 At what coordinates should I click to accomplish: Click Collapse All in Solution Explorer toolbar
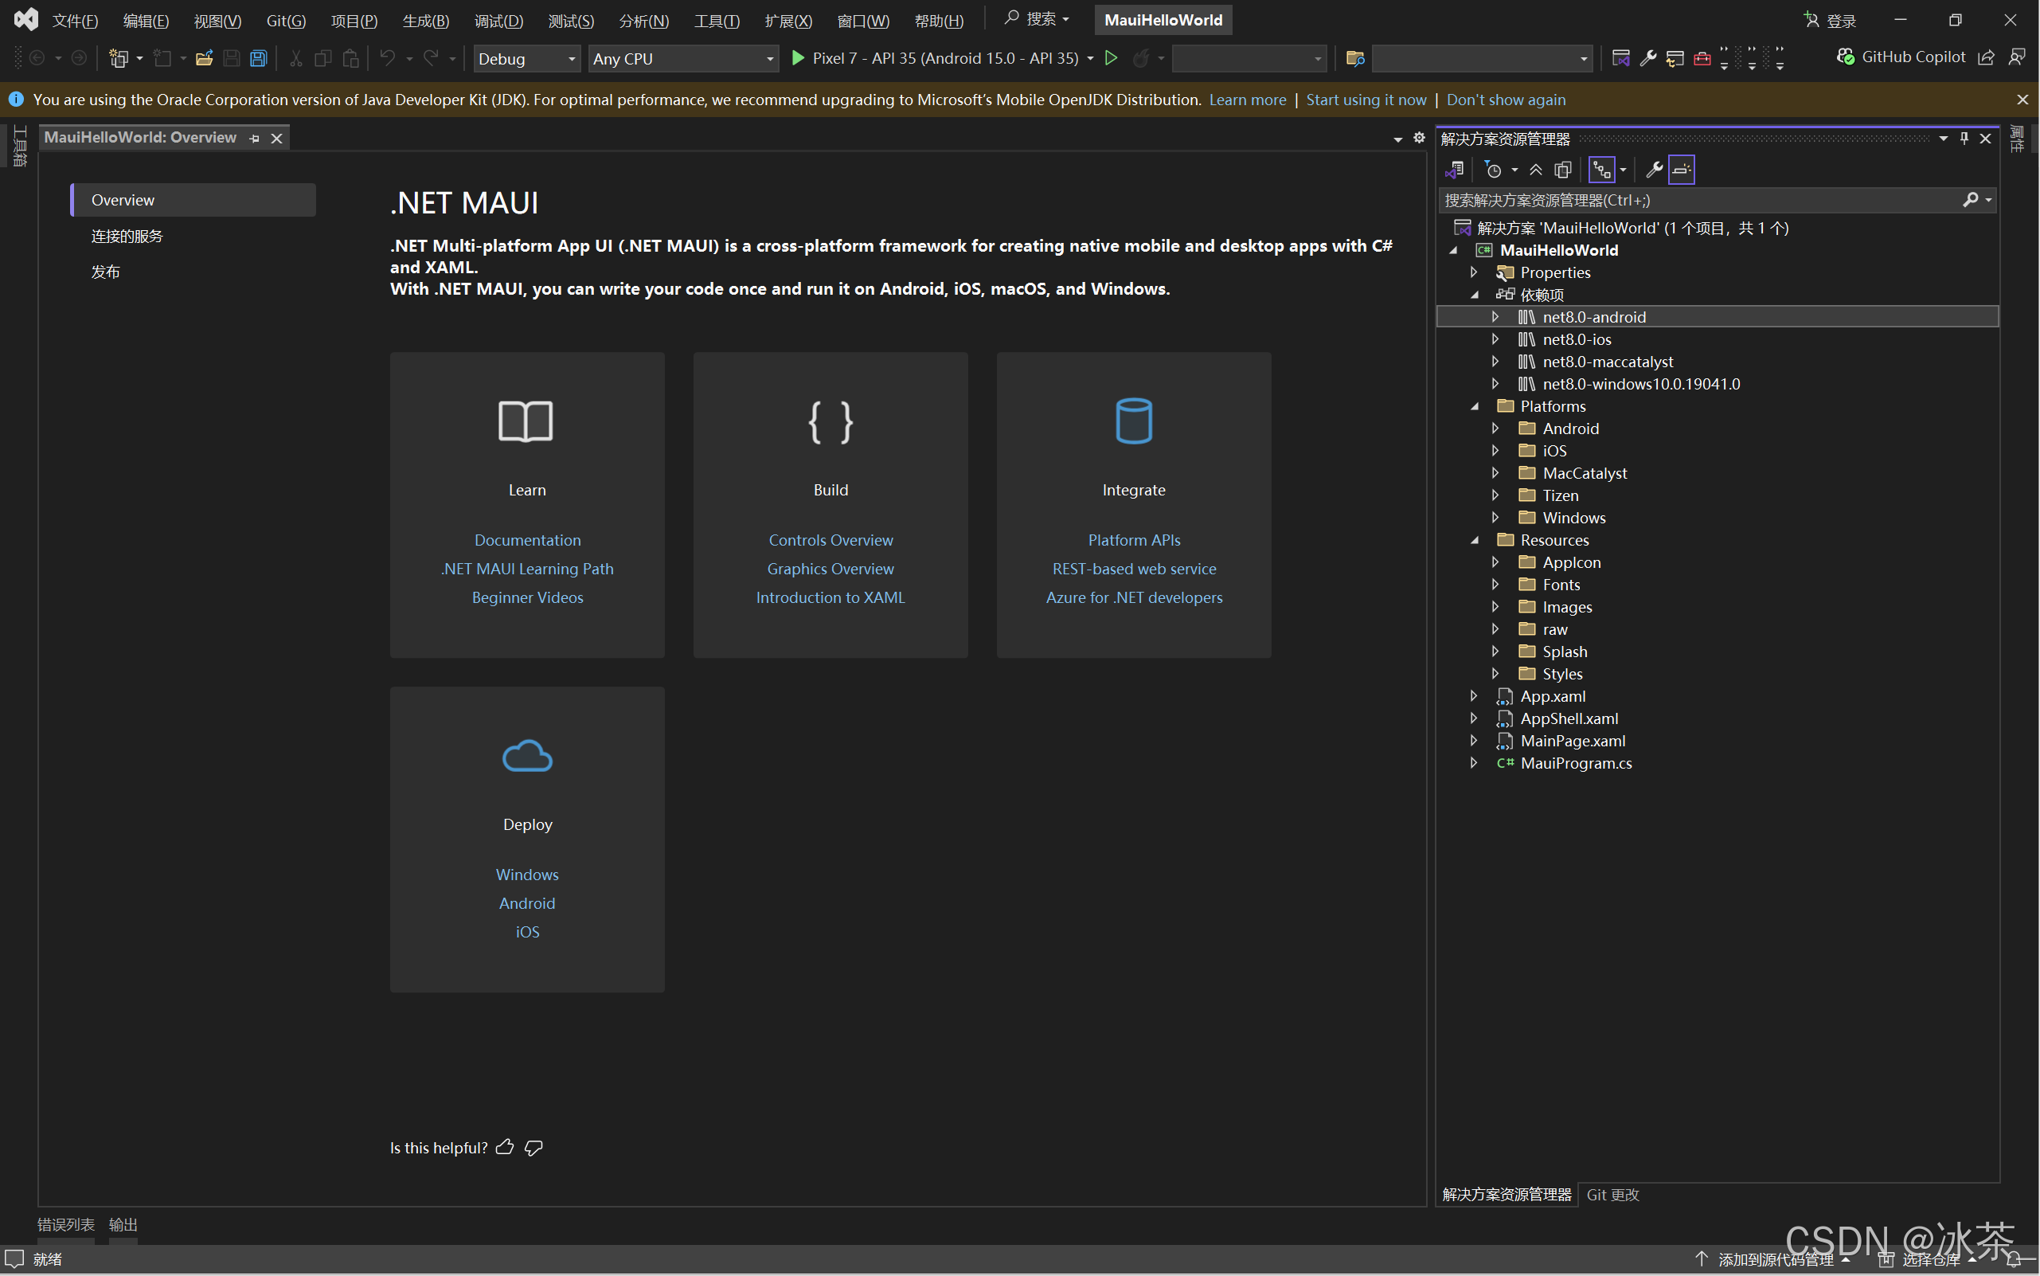coord(1535,170)
